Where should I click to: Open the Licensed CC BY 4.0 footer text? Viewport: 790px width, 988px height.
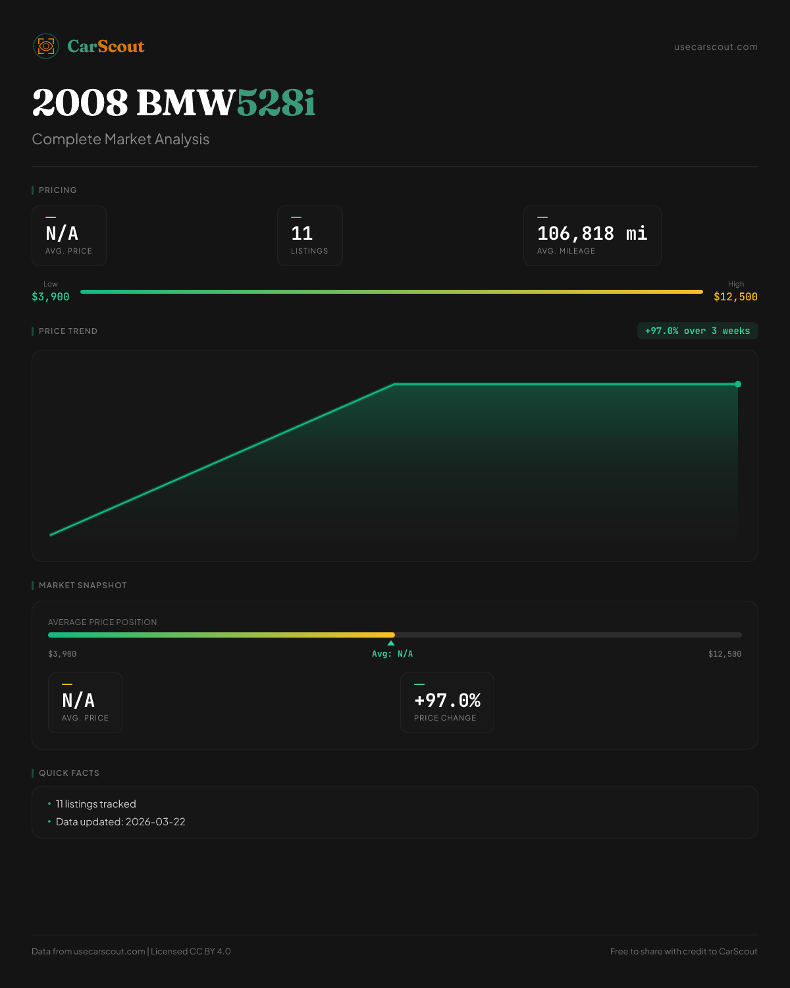coord(191,951)
